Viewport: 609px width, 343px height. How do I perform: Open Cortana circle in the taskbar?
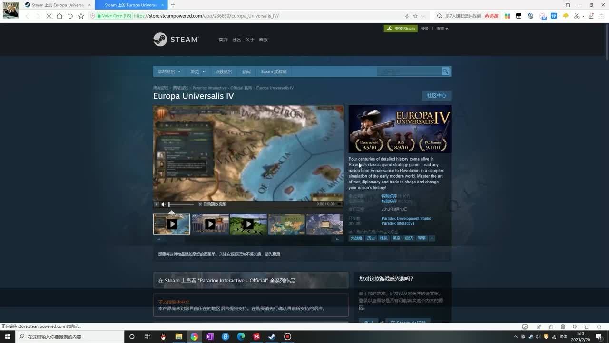132,337
